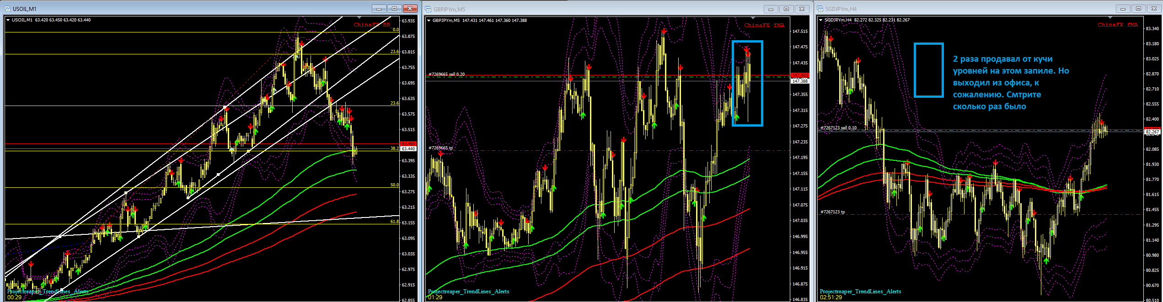Click the 63.440 current price tag

[x=408, y=148]
